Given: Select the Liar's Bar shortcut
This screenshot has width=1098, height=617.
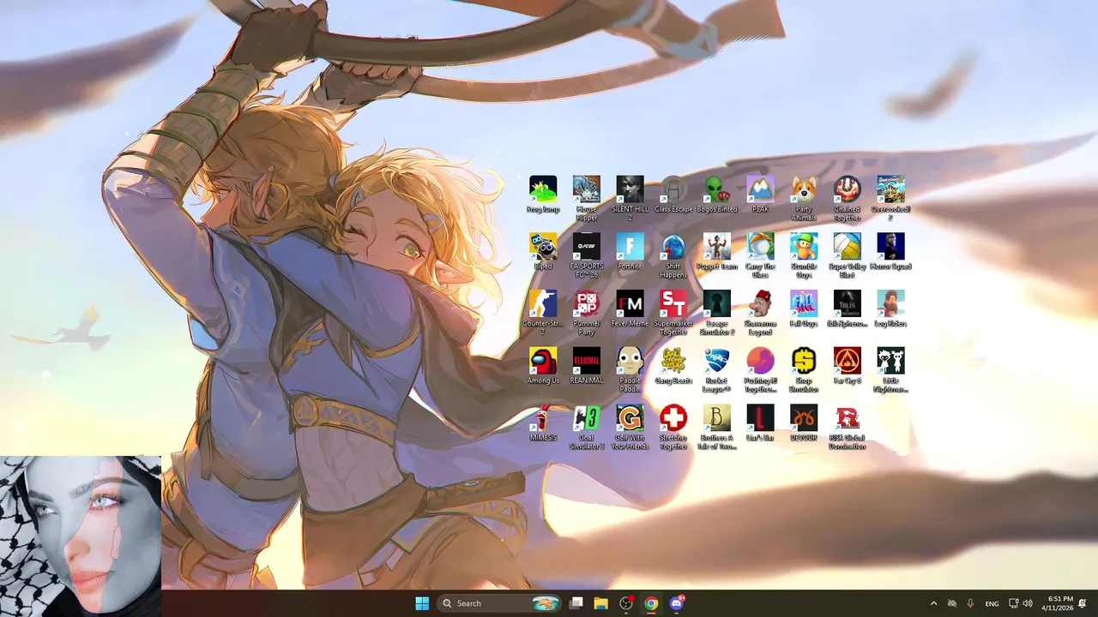Looking at the screenshot, I should click(x=761, y=424).
